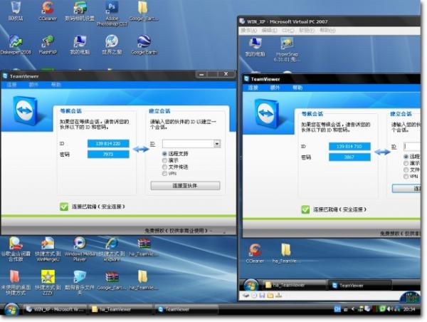Screen dimensions: 427x322
Task: Open 软驱(F) menu in Virtual PC window
Action: 307,30
